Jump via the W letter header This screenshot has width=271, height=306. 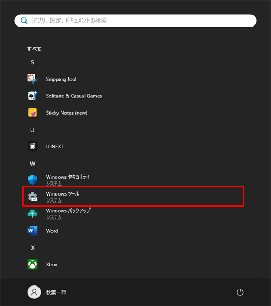point(33,164)
